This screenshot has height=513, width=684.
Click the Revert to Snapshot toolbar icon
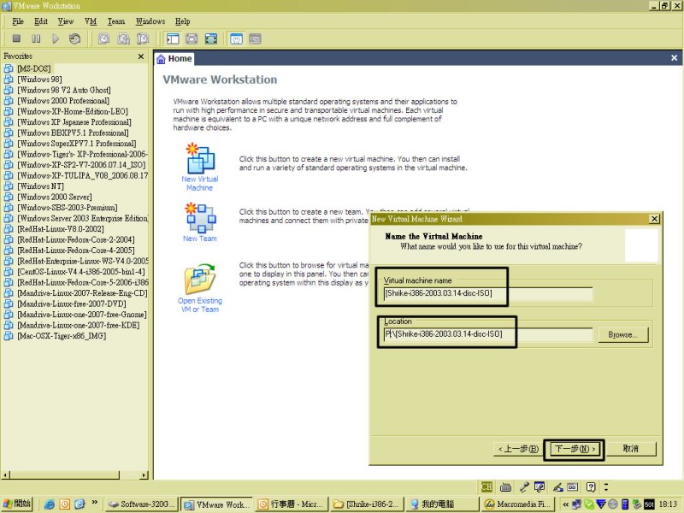coord(123,38)
